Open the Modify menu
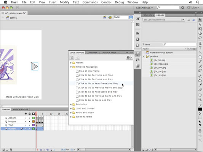Screen dimensions: 203x152 tap(65, 2)
